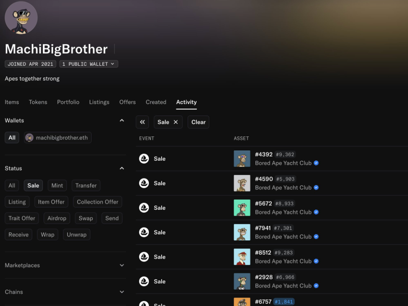
Task: Toggle the Mint status filter
Action: 57,185
